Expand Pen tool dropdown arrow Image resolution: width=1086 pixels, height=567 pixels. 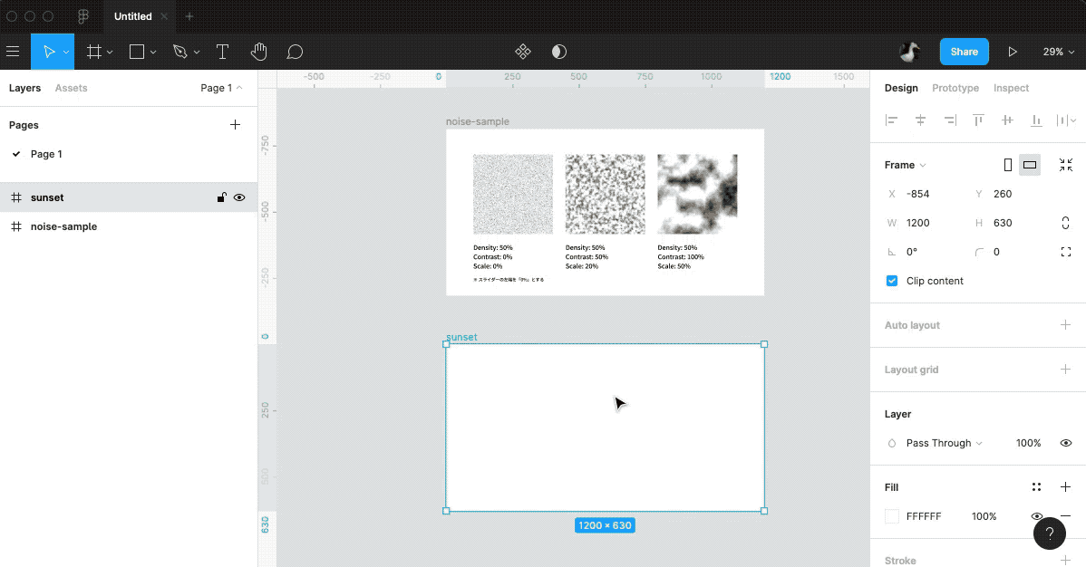[197, 52]
